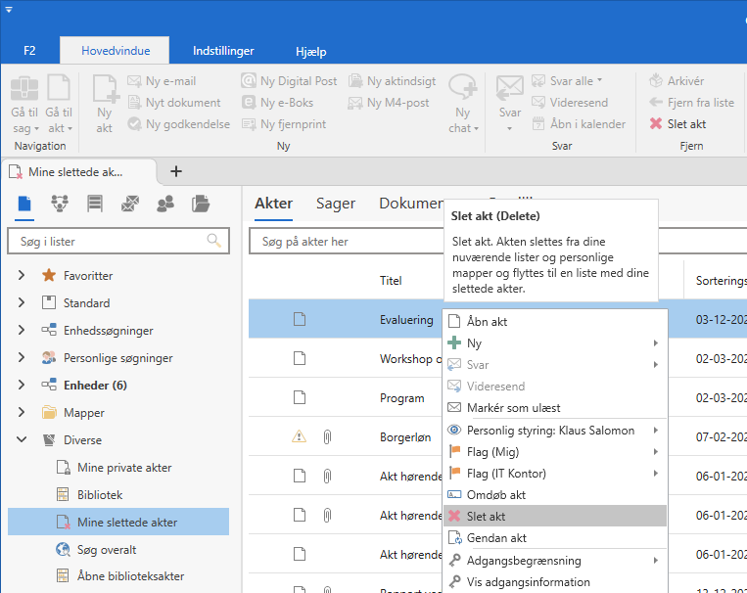Collapse the Diverse tree node

pyautogui.click(x=22, y=440)
